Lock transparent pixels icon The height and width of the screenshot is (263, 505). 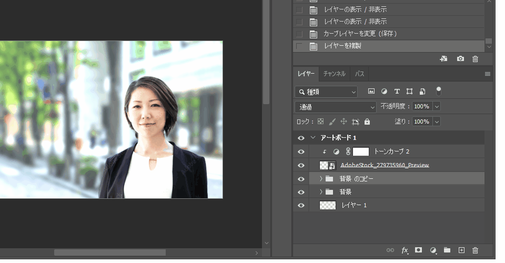(320, 122)
